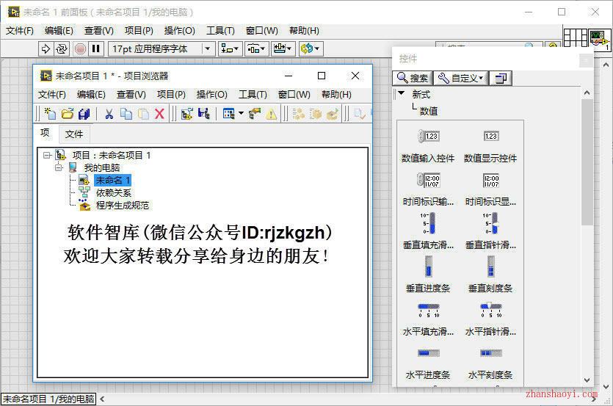The image size is (613, 406).
Task: Select 我的电脑 item in project tree
Action: [101, 168]
